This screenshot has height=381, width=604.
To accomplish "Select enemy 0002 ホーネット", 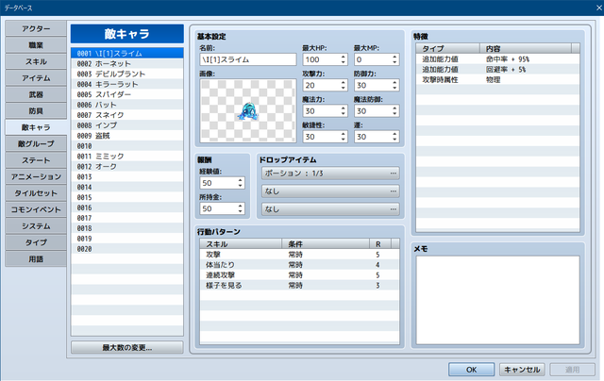I will [x=127, y=63].
